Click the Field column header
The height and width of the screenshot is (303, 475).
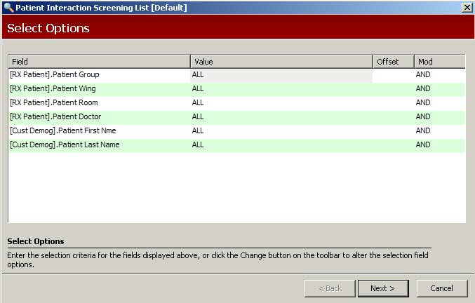click(100, 62)
